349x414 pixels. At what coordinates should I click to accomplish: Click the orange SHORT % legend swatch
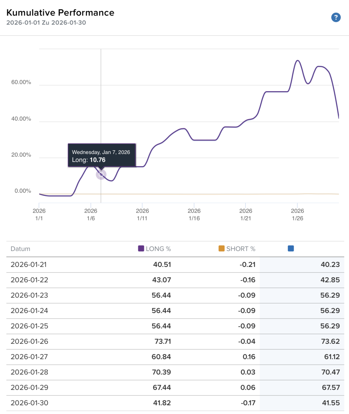222,248
